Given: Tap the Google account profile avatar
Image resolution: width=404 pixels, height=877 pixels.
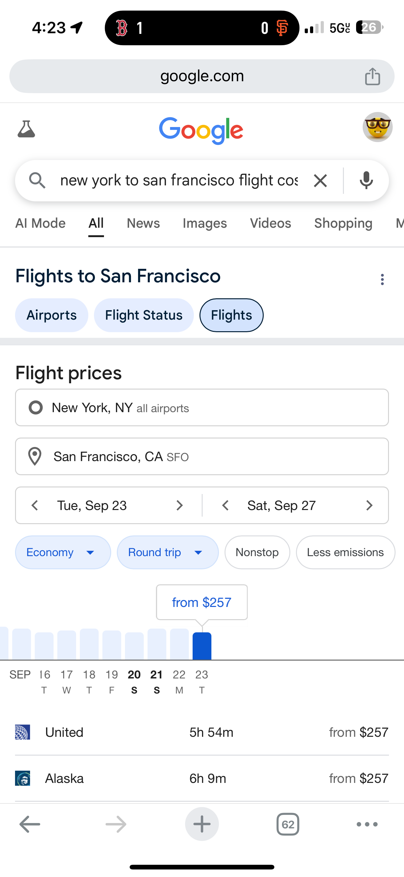Looking at the screenshot, I should click(377, 127).
